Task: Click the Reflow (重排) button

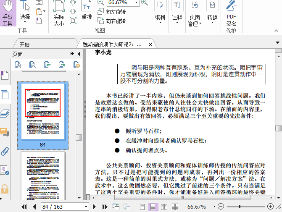Action: pyautogui.click(x=87, y=10)
